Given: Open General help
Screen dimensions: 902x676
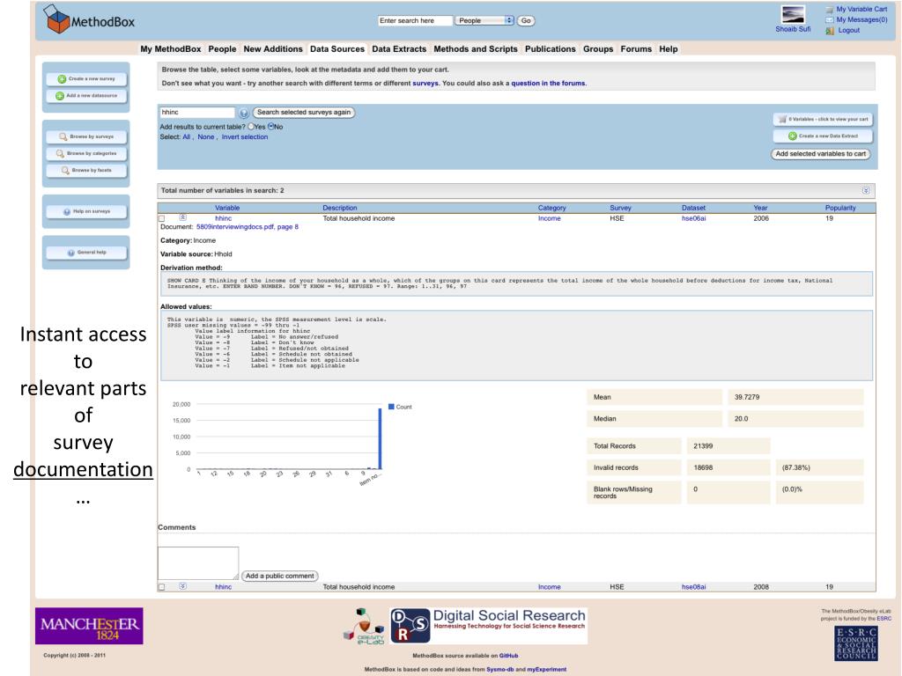Looking at the screenshot, I should (x=86, y=253).
